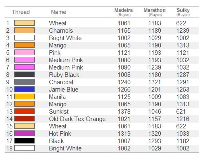Click Madeira number 1378 for Sunkist

(x=124, y=112)
